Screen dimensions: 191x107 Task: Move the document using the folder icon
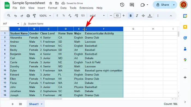pyautogui.click(x=57, y=3)
